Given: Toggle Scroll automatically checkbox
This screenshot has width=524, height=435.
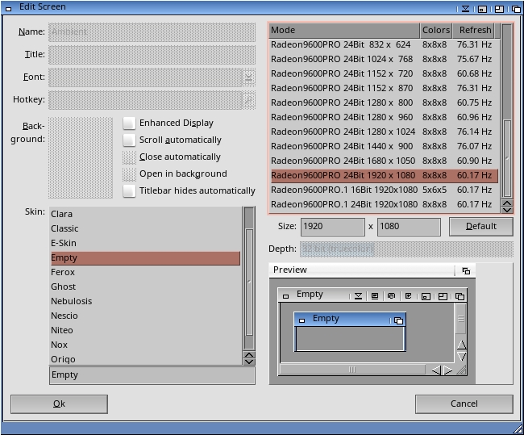Looking at the screenshot, I should click(x=129, y=140).
